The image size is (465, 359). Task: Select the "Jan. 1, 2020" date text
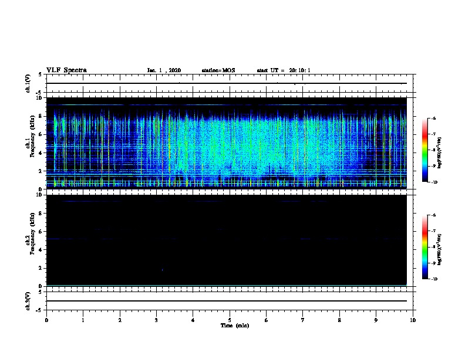[164, 70]
